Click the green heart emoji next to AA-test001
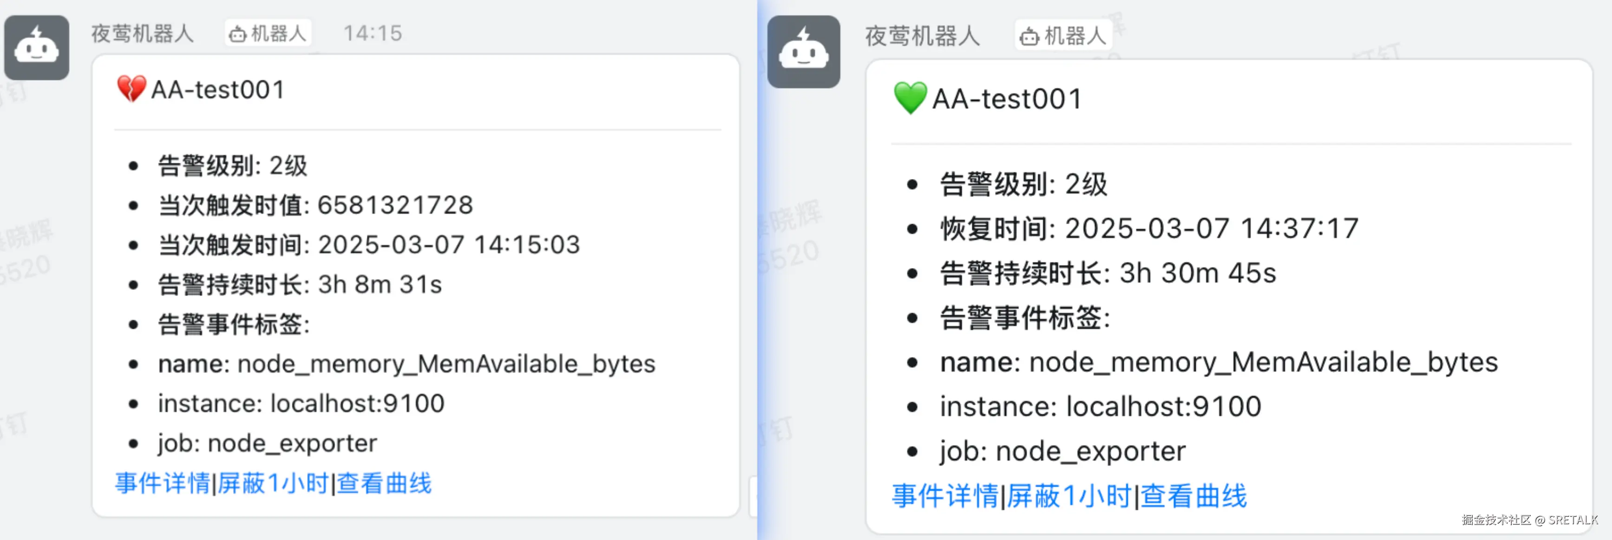1612x540 pixels. click(911, 98)
